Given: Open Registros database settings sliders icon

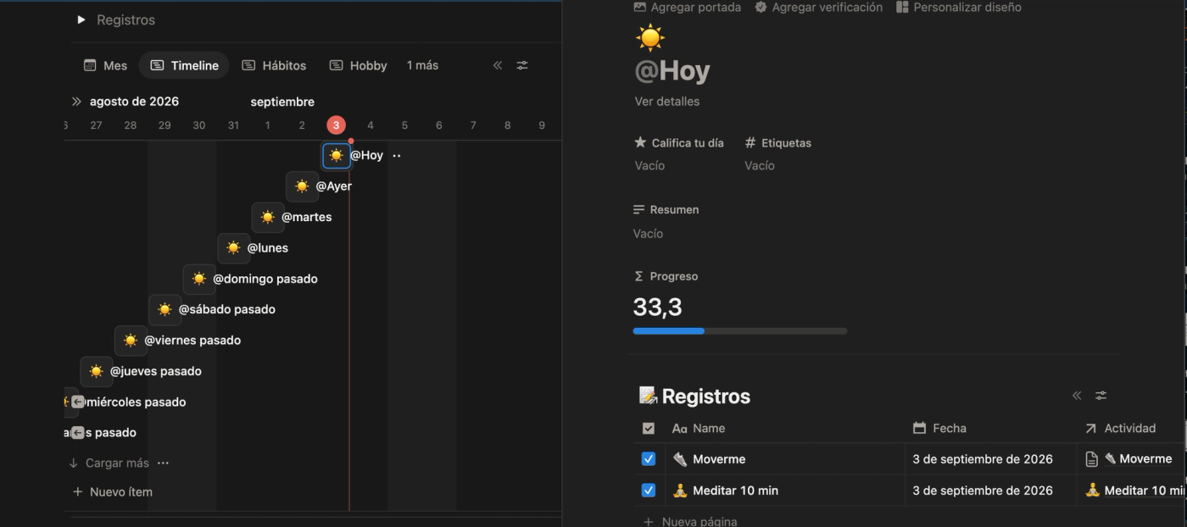Looking at the screenshot, I should click(1101, 395).
